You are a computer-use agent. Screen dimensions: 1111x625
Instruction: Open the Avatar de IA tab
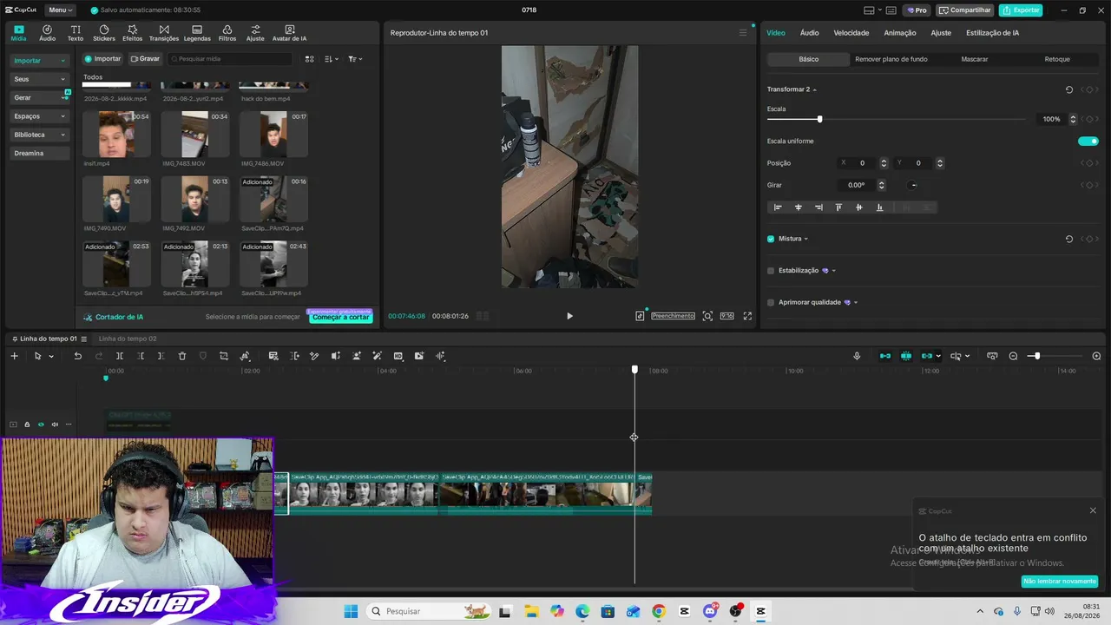(x=289, y=33)
